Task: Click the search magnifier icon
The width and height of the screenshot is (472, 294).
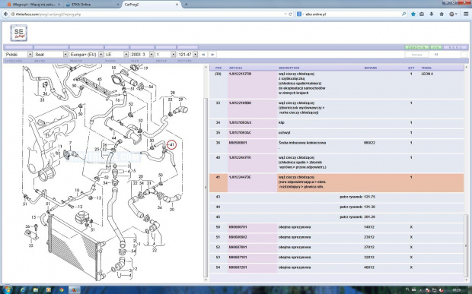Action: [x=404, y=14]
